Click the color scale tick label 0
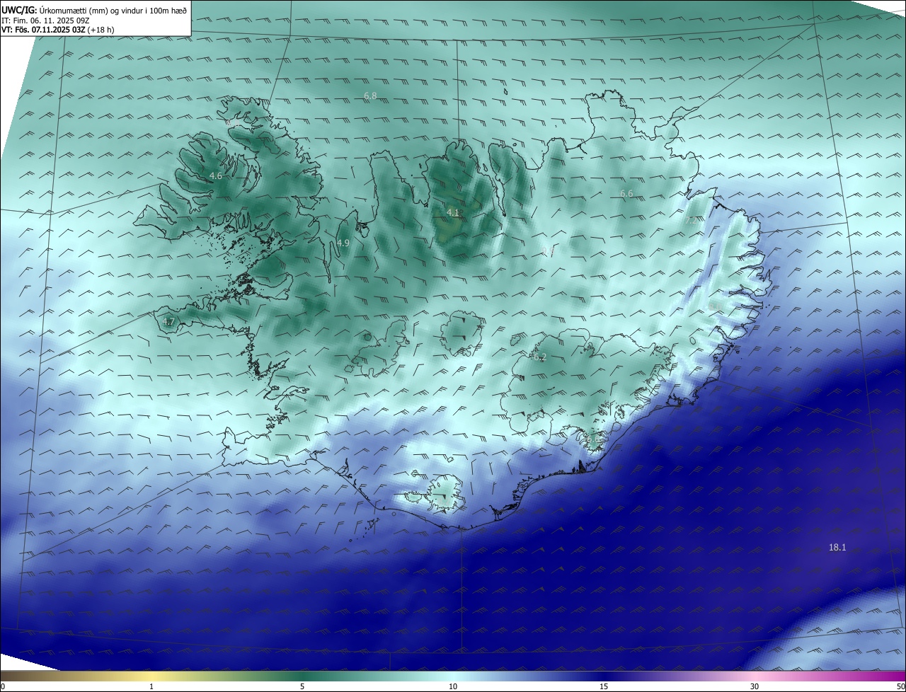This screenshot has width=906, height=692. pyautogui.click(x=3, y=686)
